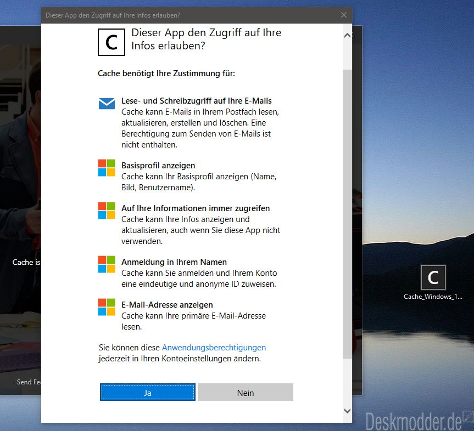
Task: Click the scrollbar up arrow in dialog
Action: (x=347, y=35)
